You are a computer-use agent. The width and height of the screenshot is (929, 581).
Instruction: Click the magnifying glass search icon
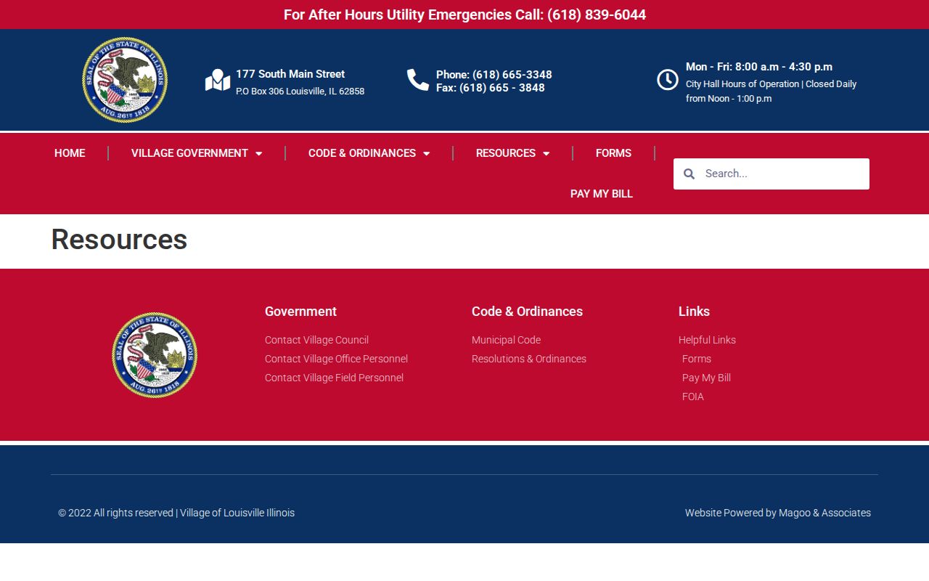pos(689,174)
